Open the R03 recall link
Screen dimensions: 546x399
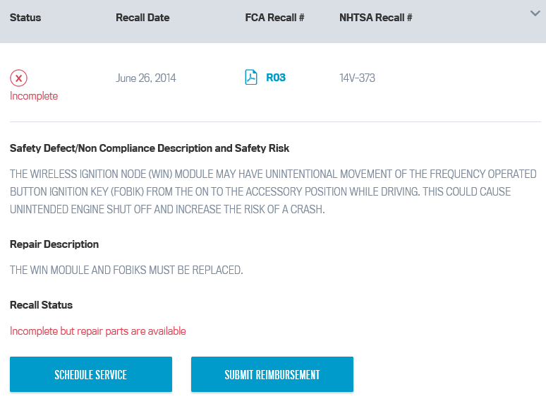[275, 78]
